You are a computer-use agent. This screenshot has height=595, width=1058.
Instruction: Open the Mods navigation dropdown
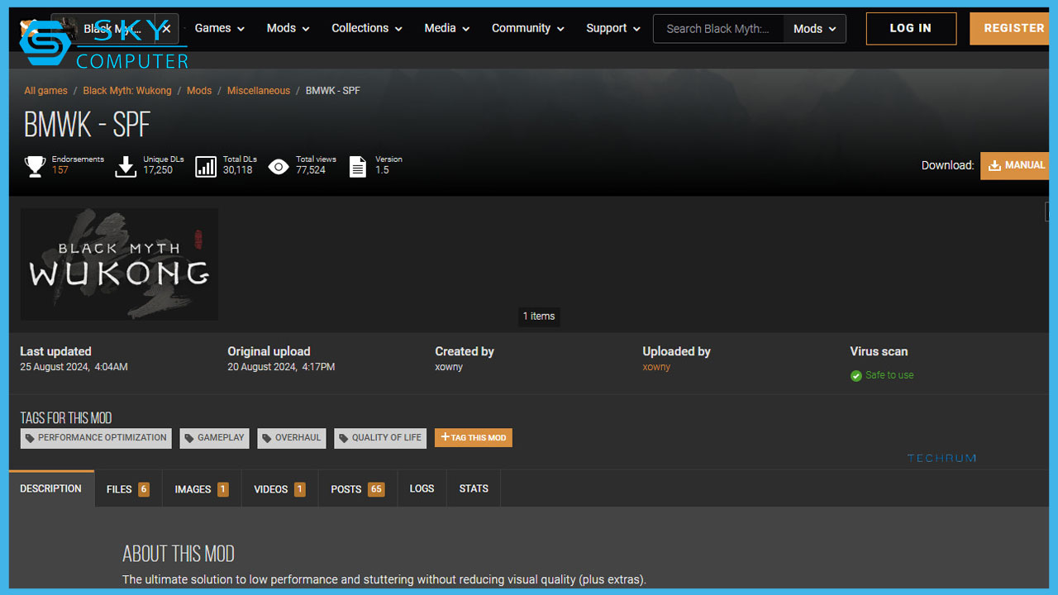(288, 28)
